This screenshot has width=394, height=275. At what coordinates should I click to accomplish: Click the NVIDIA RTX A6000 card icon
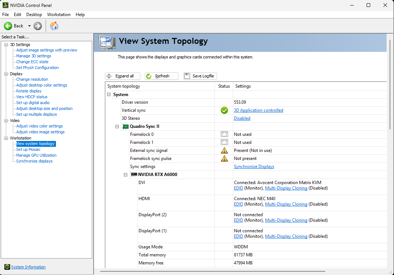134,175
